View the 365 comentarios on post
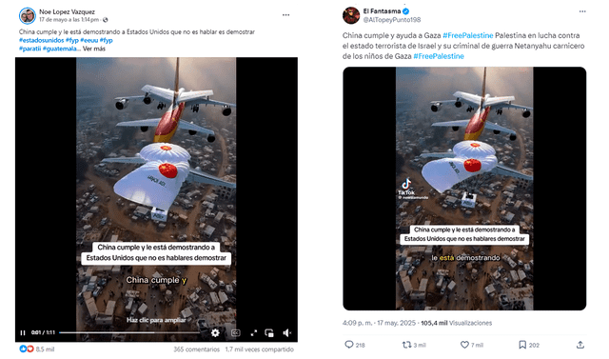Screen dimensions: 609x359 click(x=196, y=349)
